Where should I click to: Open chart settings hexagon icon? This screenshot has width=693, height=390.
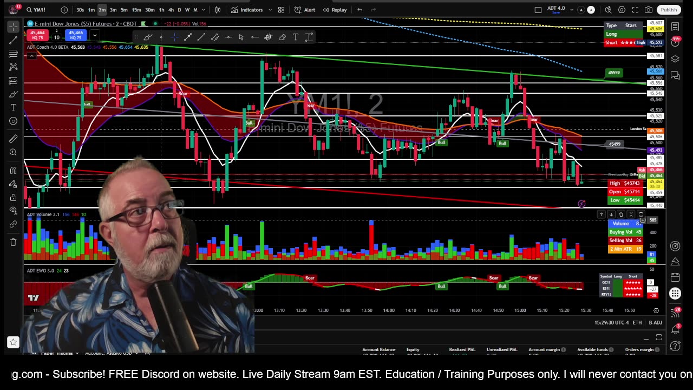tap(622, 10)
